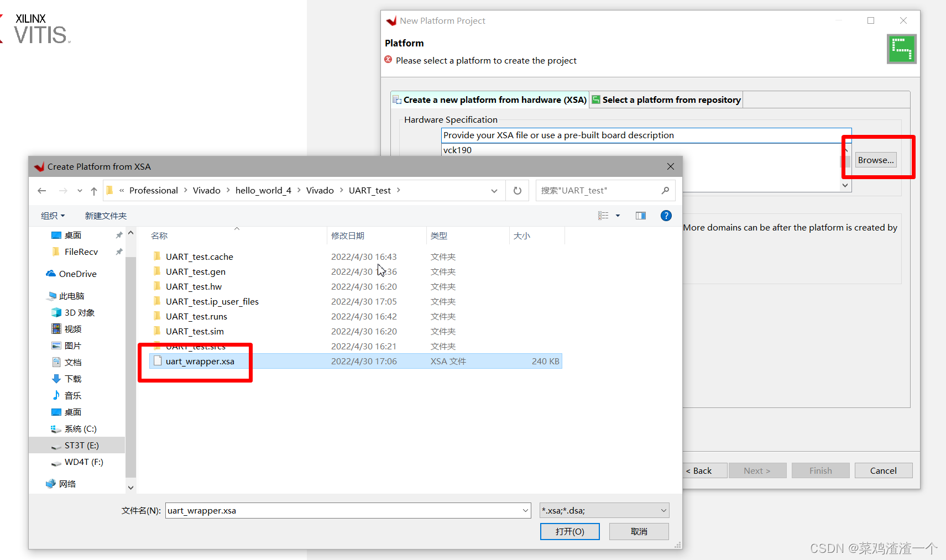The image size is (946, 560).
Task: Open the pinned 桌面 quick access entry
Action: [72, 235]
